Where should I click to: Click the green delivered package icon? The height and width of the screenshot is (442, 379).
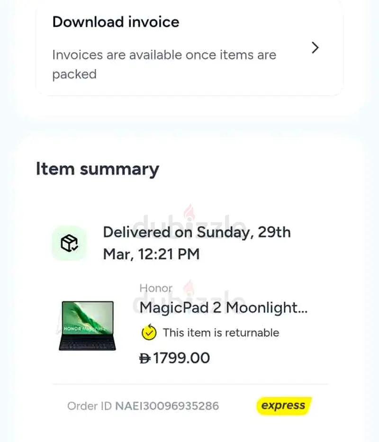click(69, 244)
